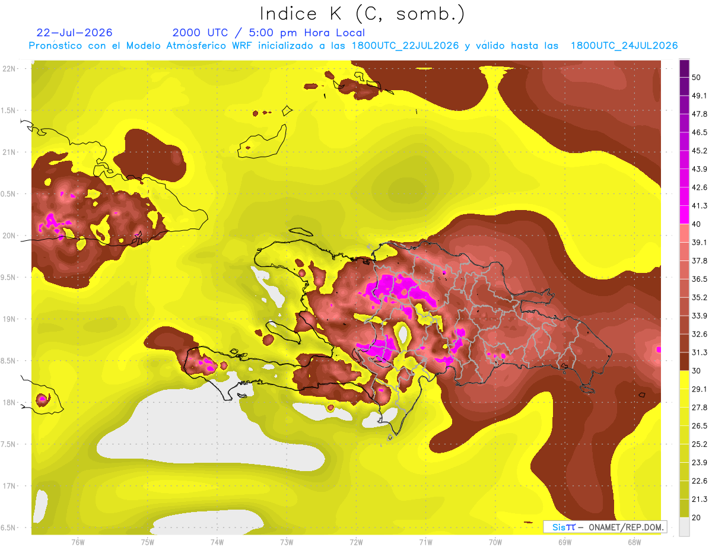Click the legend value '29.1'
This screenshot has height=550, width=712.
(x=700, y=389)
